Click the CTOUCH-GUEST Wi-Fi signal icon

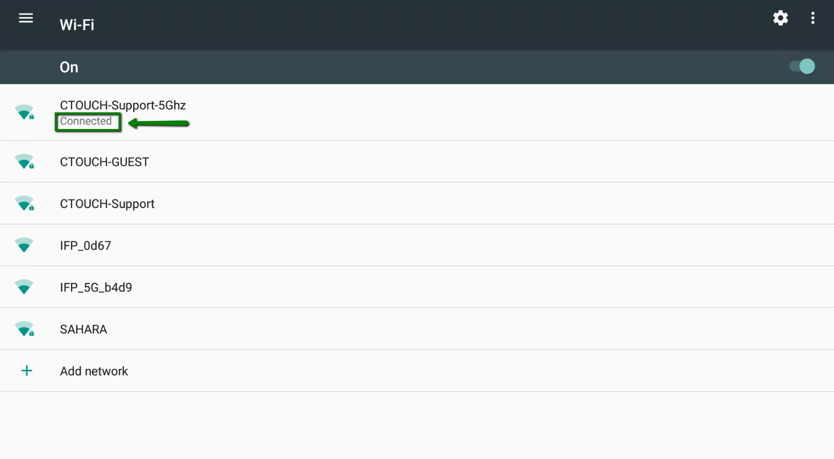(24, 161)
